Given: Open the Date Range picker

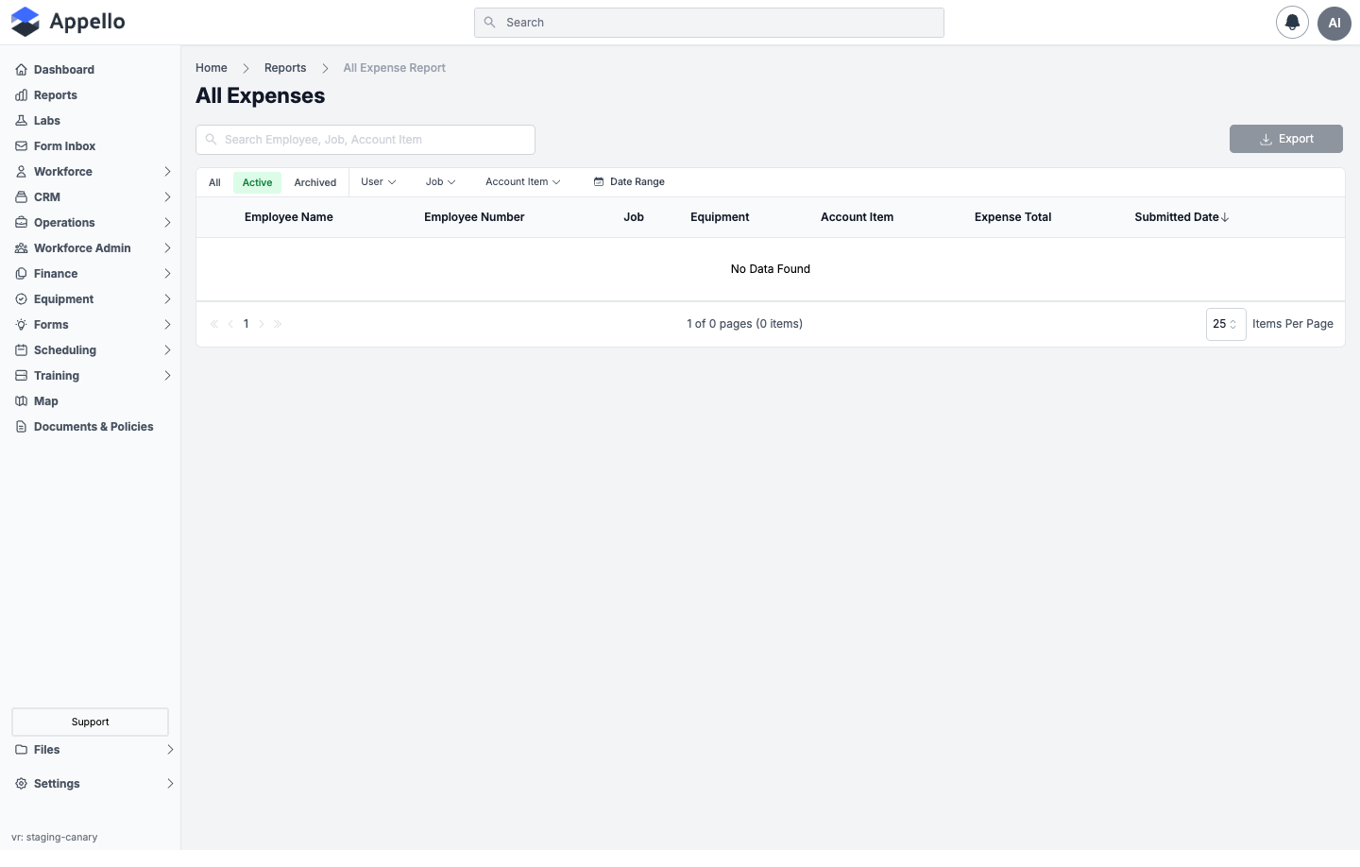Looking at the screenshot, I should (629, 182).
